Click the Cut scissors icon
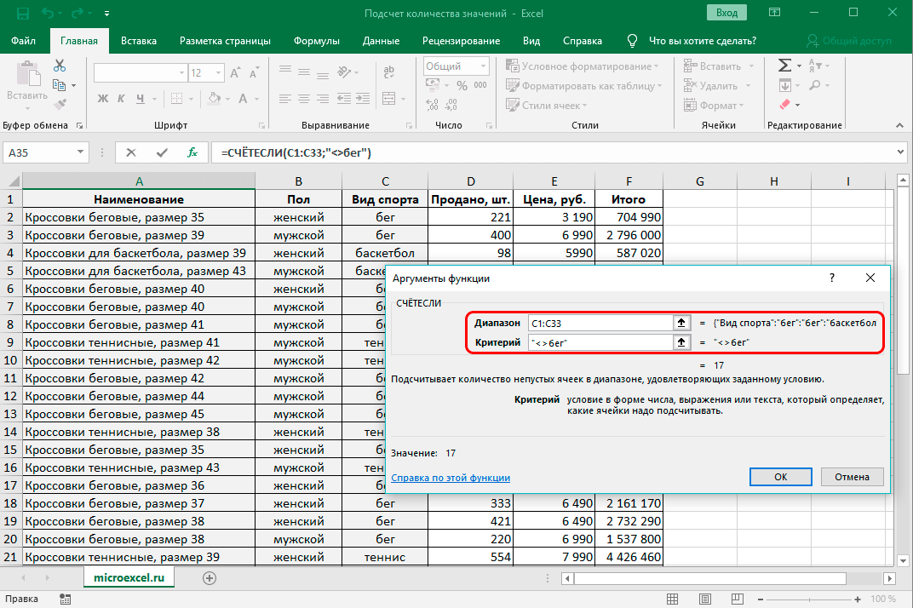Screen dimensions: 913x608 pos(60,66)
